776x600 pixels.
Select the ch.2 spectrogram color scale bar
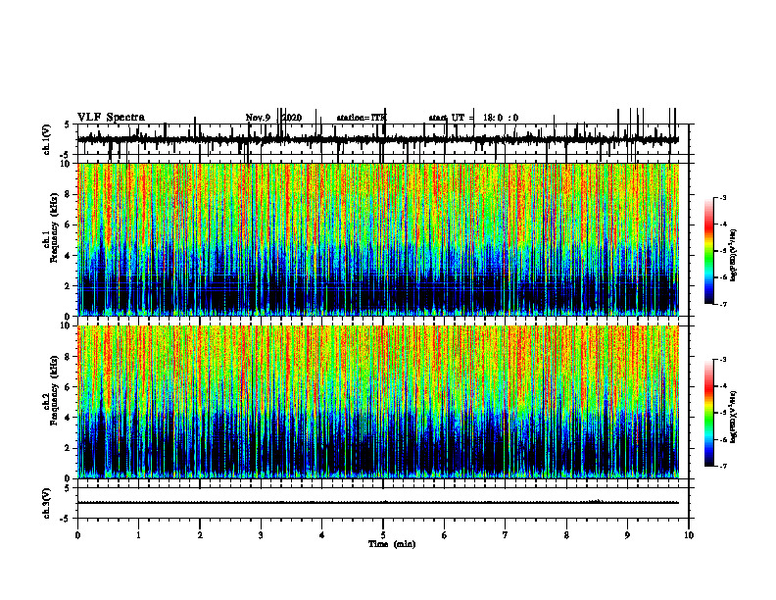[x=708, y=413]
